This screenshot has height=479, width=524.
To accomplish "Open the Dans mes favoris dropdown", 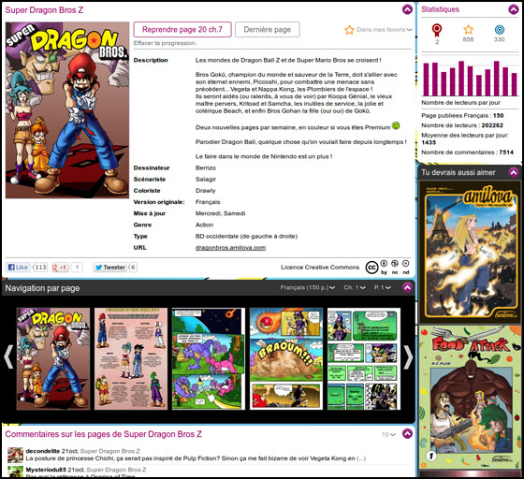I will coord(384,29).
